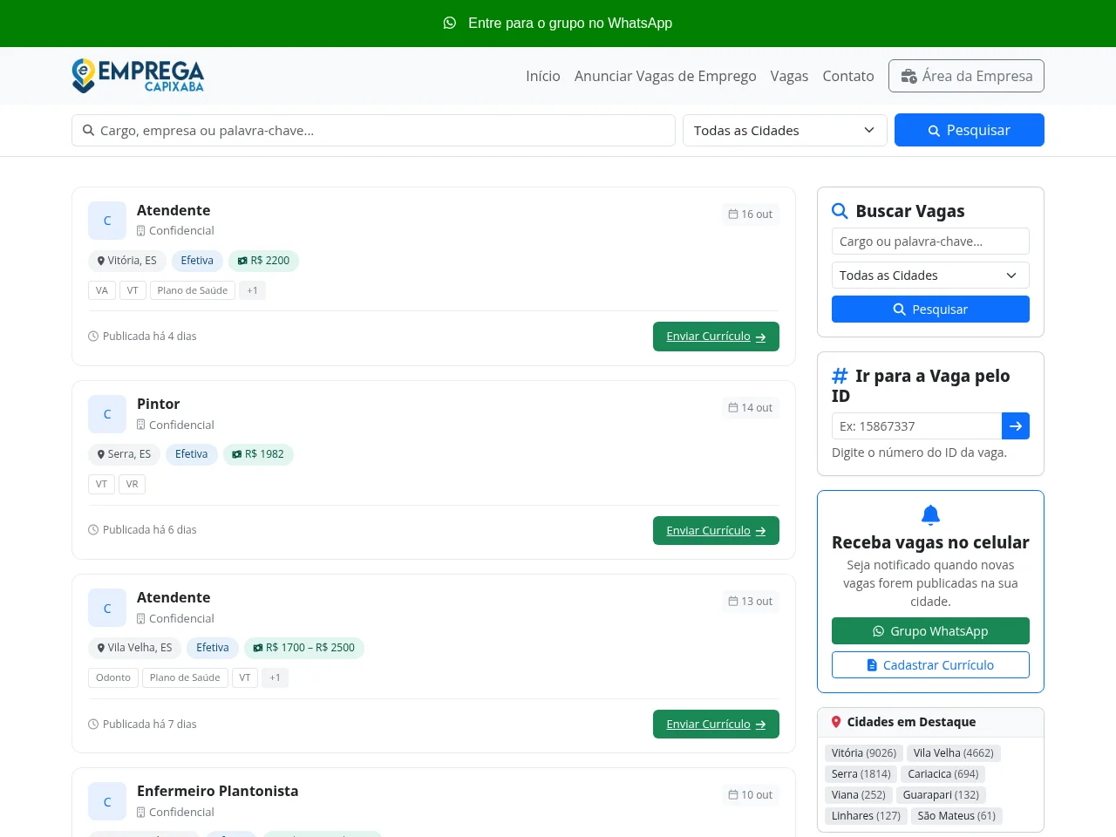
Task: Click the calendar icon next to 16 out
Action: [733, 214]
